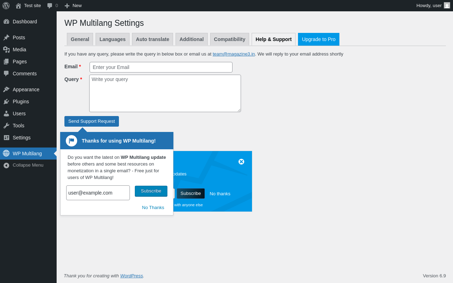Close the blue subscribe banner
This screenshot has height=283, width=453.
coord(241,162)
